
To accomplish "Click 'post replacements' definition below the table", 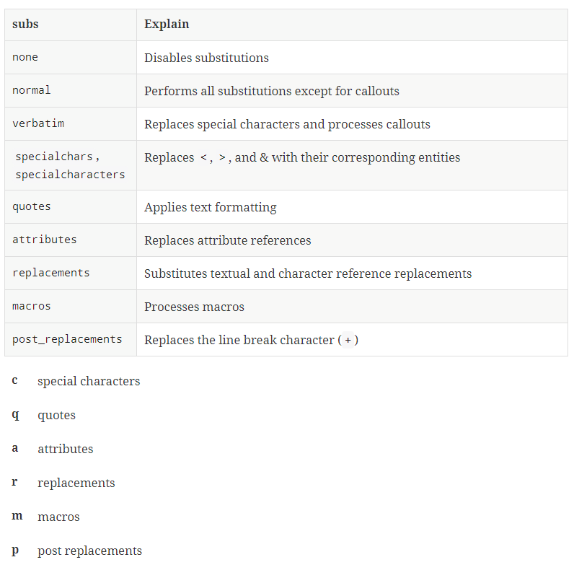I will 89,551.
